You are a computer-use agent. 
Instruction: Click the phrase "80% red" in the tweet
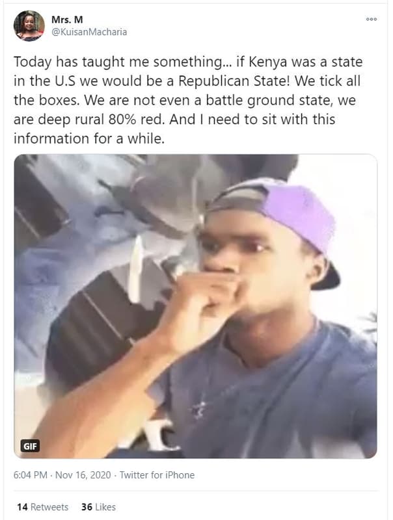(136, 120)
